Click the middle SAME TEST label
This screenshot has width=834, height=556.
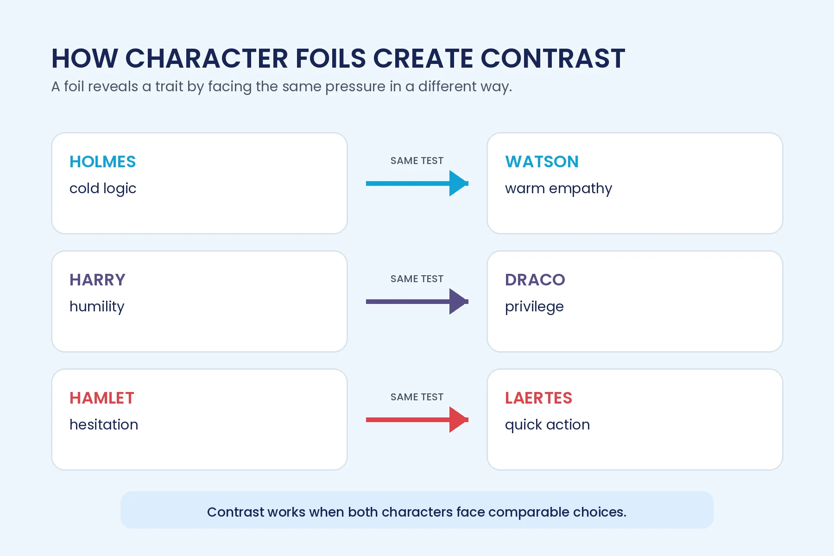click(417, 279)
